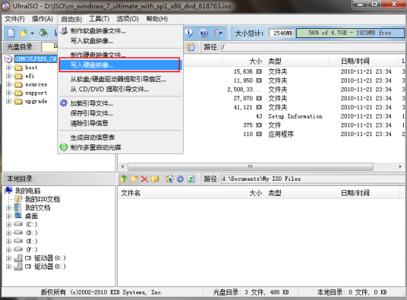Expand the (C:) drive node
This screenshot has height=300, width=407.
click(x=8, y=224)
